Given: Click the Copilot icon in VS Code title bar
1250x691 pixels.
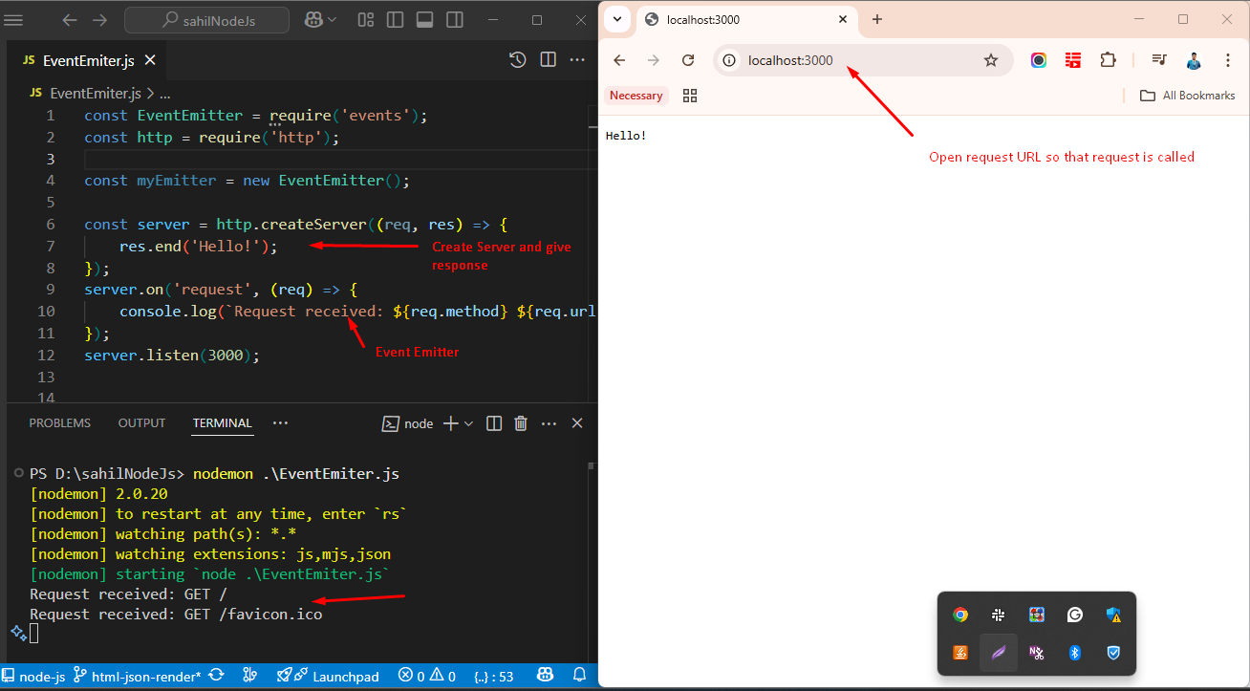Looking at the screenshot, I should click(312, 19).
